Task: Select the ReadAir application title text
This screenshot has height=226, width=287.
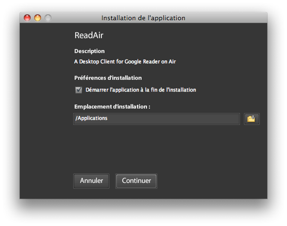Action: pos(89,35)
